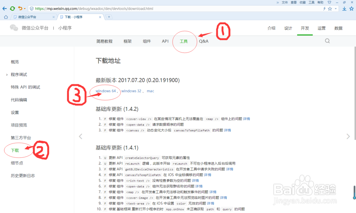Open 代码编辑 in sidebar
Image resolution: width=356 pixels, height=213 pixels.
(19, 100)
